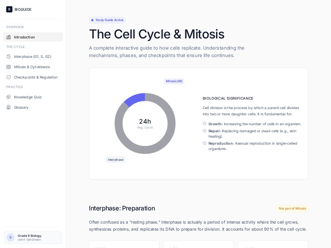This screenshot has width=331, height=248.
Task: Click the '9' badge on the Grade 9 Biology card
Action: [10, 237]
